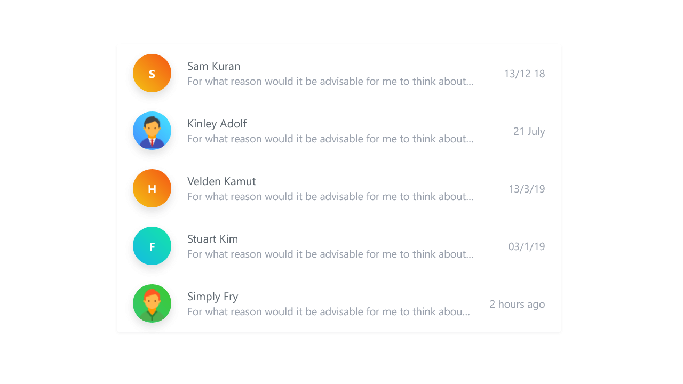Click the 21 July date

pos(529,131)
